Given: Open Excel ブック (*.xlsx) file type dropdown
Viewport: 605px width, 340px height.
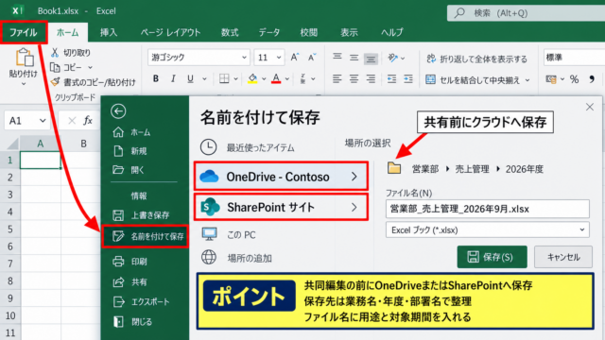Looking at the screenshot, I should pyautogui.click(x=488, y=230).
